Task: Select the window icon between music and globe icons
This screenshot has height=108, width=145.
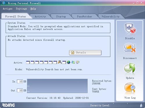Action: (x=64, y=62)
